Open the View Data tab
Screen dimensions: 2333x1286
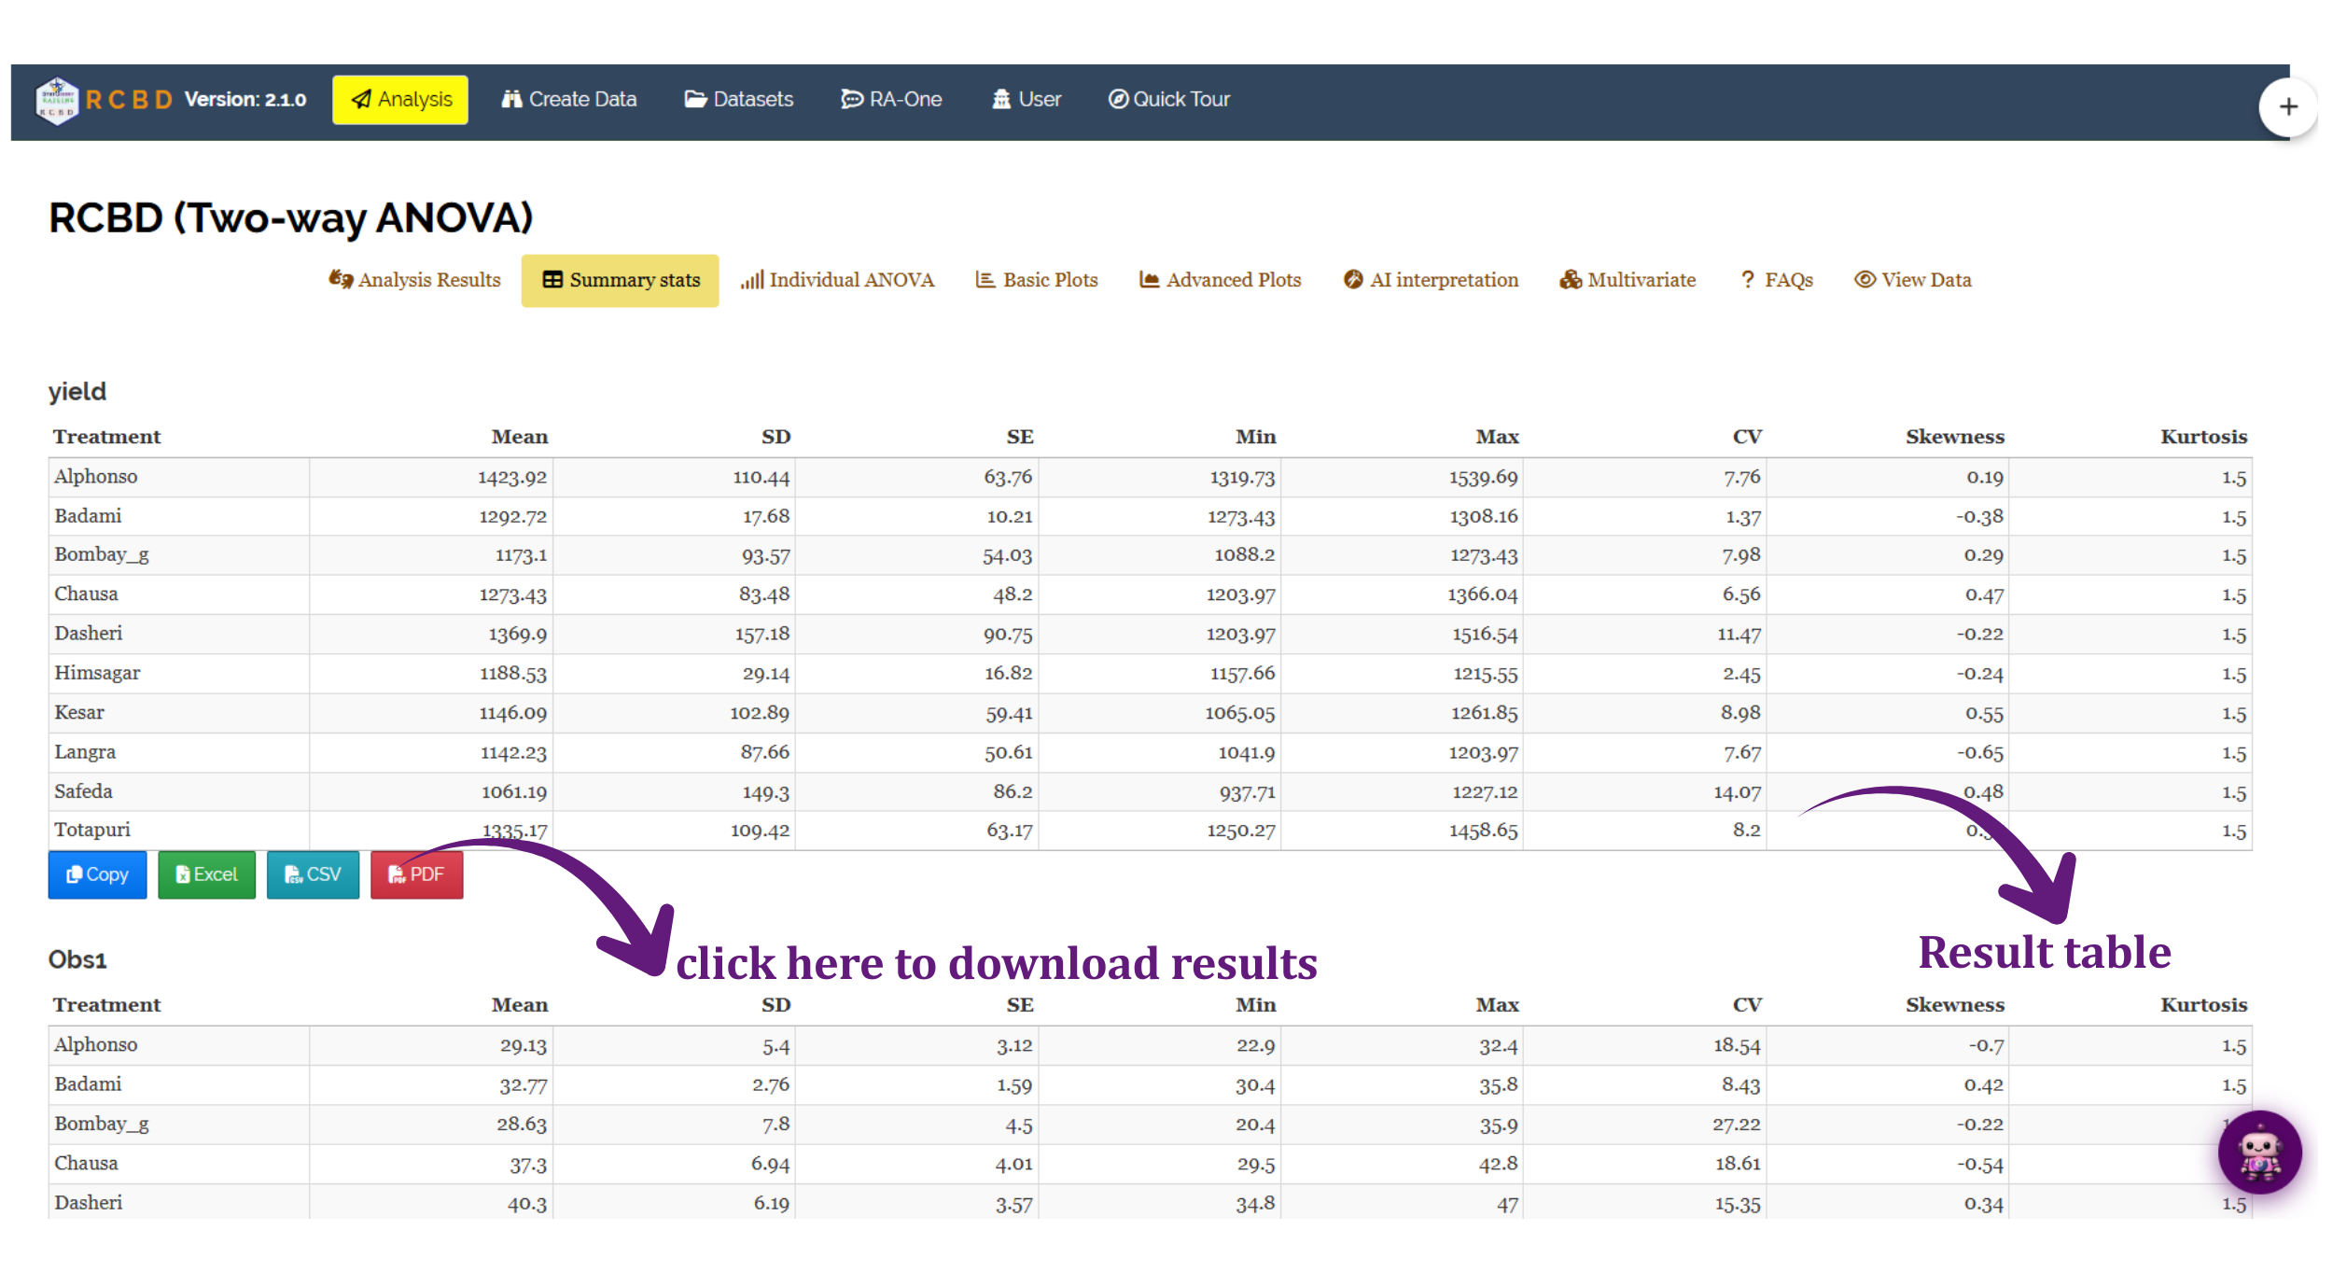coord(1912,280)
